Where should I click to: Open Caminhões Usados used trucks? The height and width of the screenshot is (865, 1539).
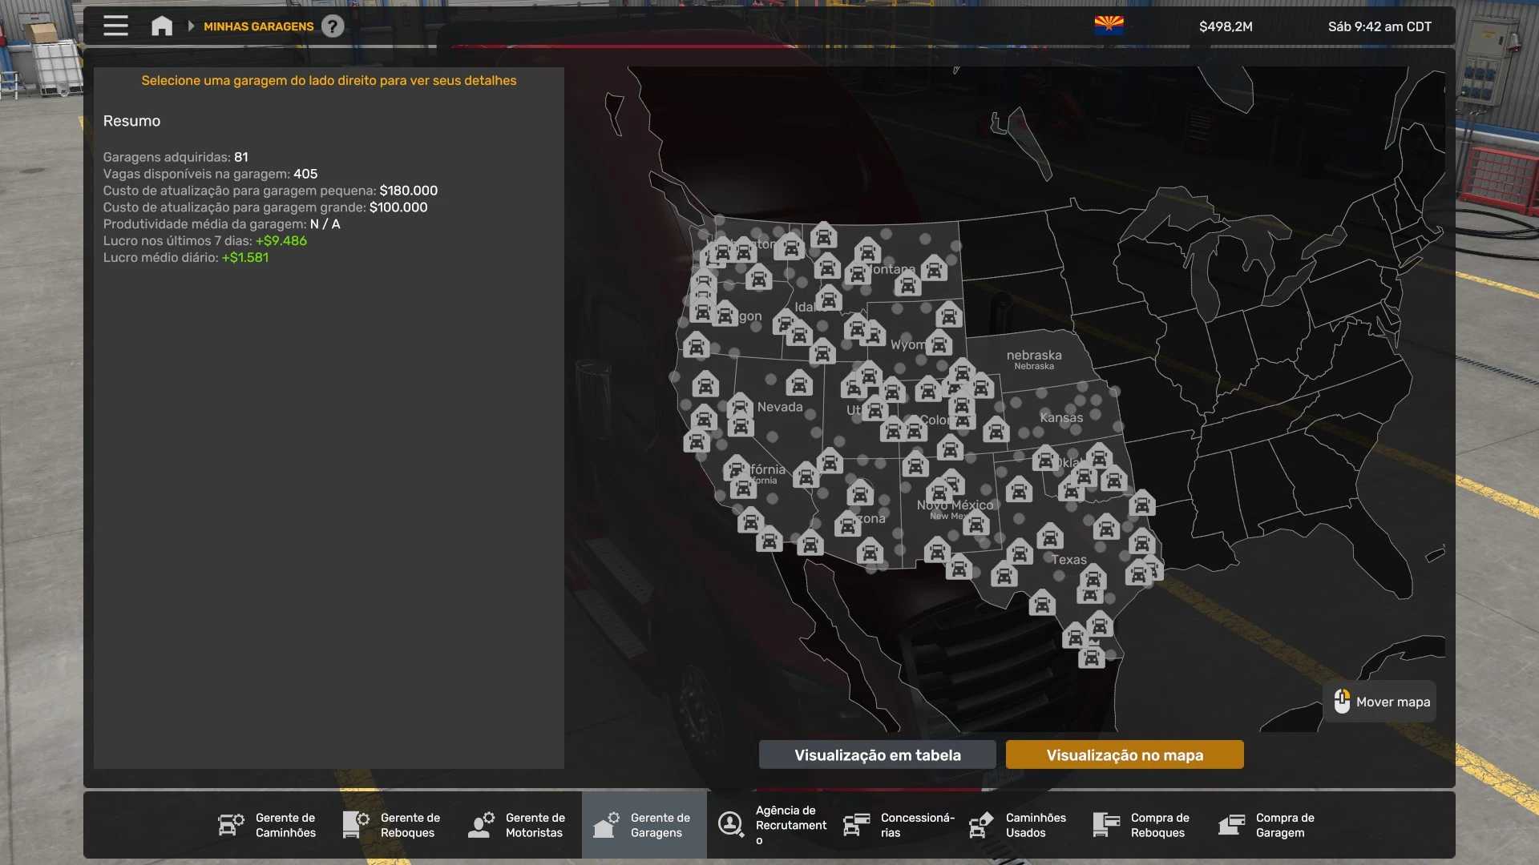point(1018,825)
